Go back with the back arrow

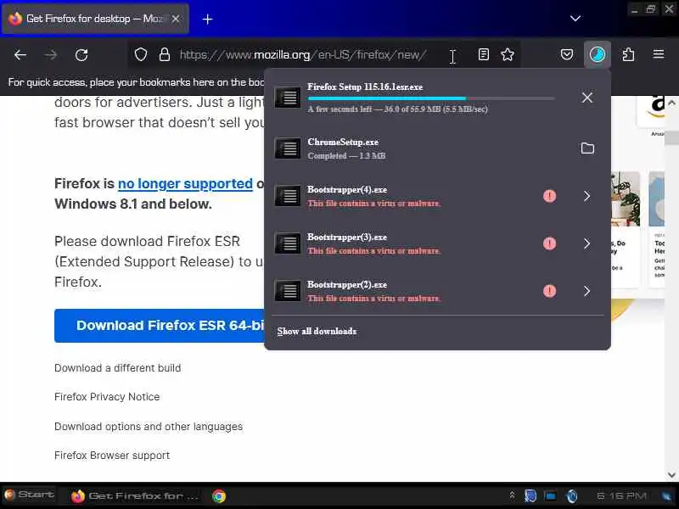tap(20, 55)
